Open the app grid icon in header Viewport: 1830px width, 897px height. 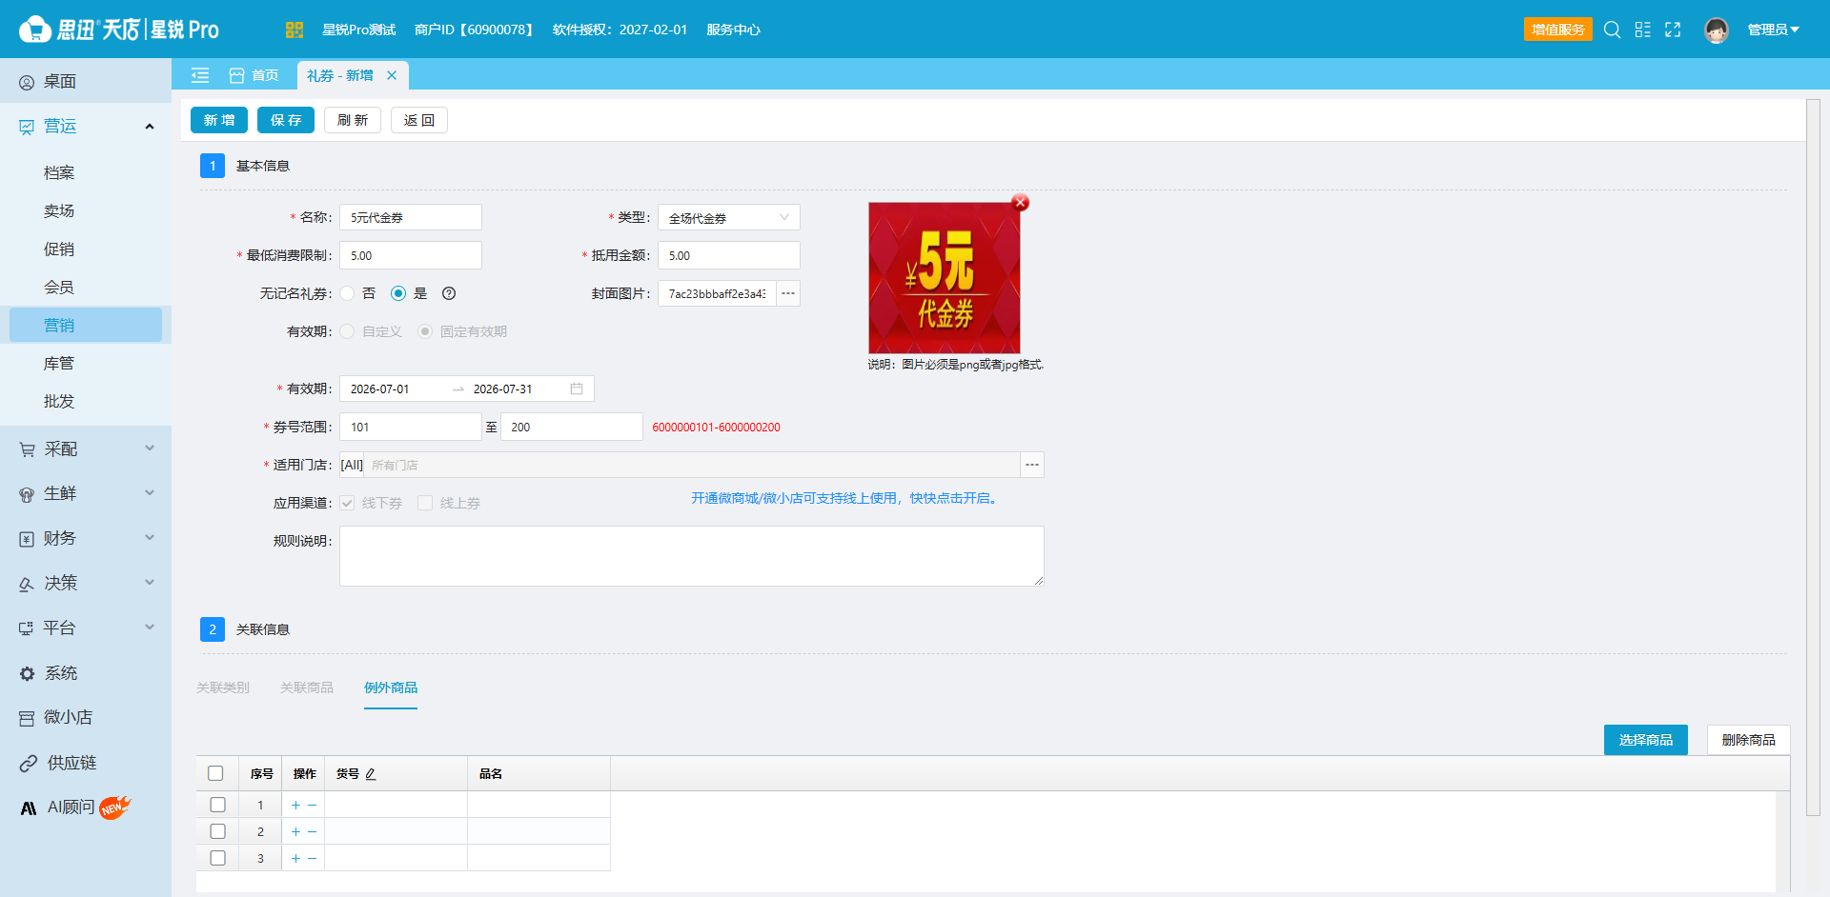tap(294, 30)
